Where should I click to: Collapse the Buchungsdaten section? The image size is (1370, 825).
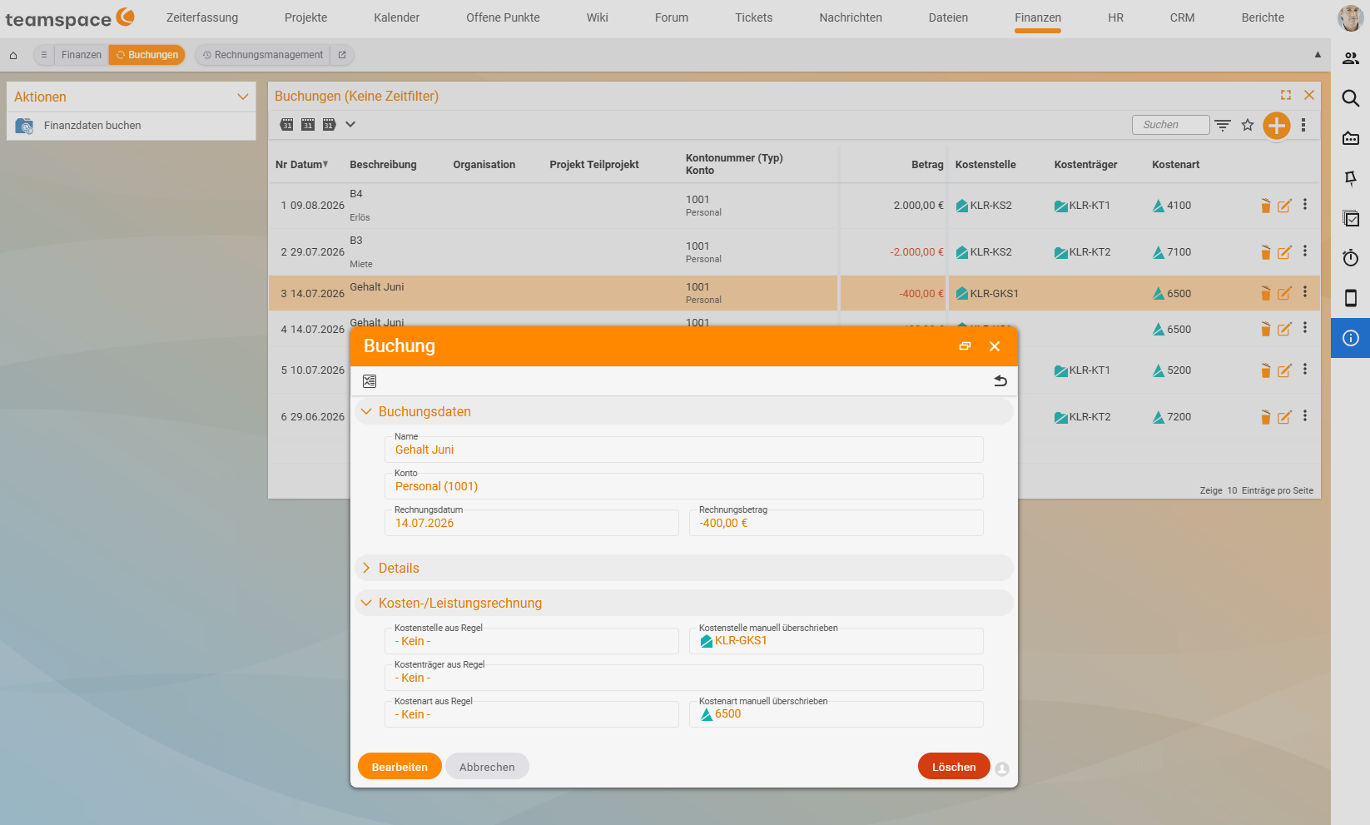pyautogui.click(x=366, y=411)
